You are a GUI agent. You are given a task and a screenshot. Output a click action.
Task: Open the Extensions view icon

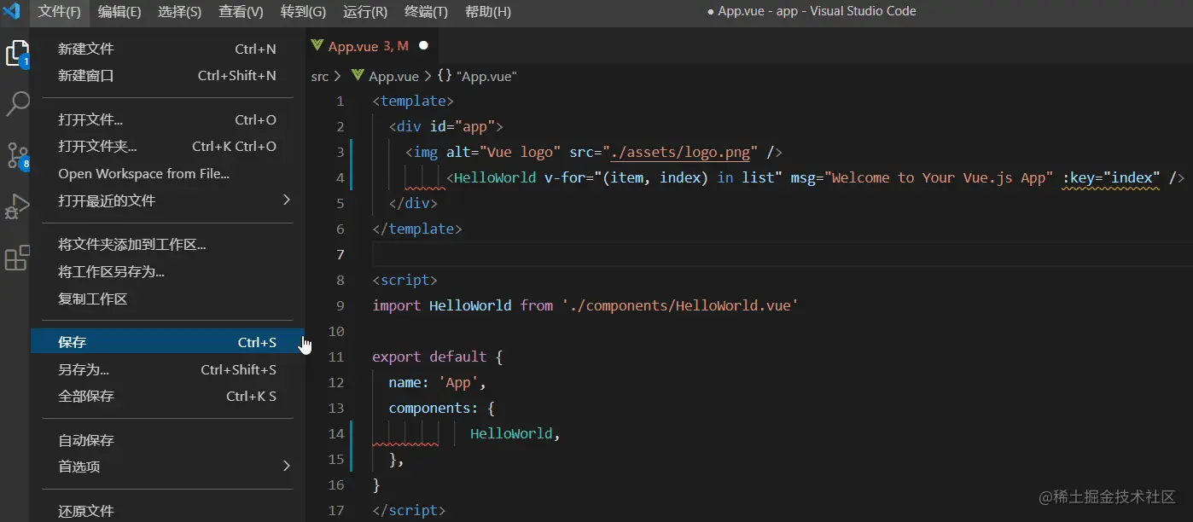coord(16,258)
